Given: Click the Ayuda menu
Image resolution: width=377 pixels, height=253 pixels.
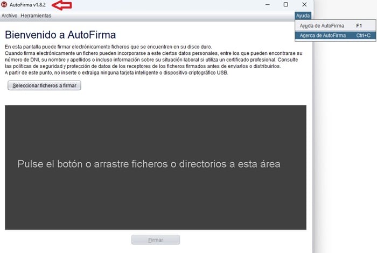Looking at the screenshot, I should [303, 16].
